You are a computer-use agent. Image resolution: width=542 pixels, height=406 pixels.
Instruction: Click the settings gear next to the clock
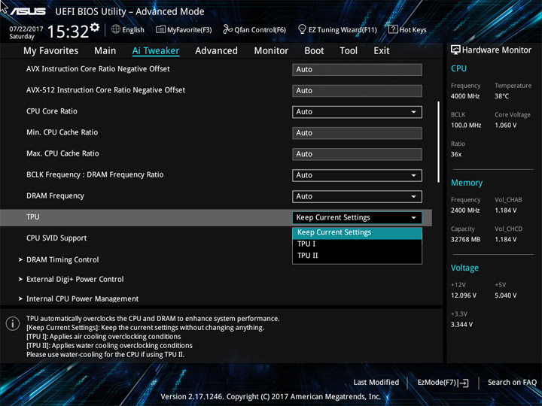tap(95, 27)
